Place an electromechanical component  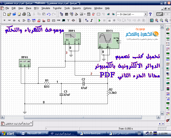click(x=73, y=20)
